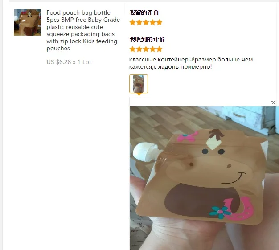Image resolution: width=279 pixels, height=250 pixels.
Task: Click fifth star under 我收到的评价
Action: click(x=159, y=49)
